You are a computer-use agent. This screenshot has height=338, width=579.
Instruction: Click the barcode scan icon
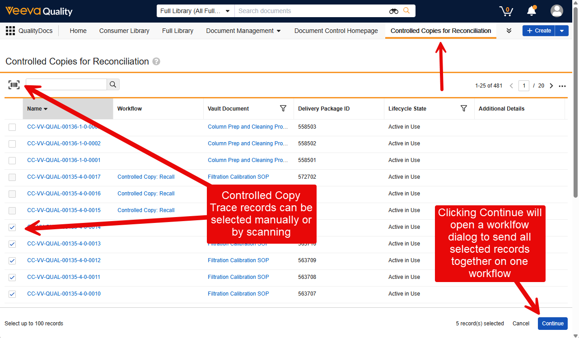(x=14, y=85)
